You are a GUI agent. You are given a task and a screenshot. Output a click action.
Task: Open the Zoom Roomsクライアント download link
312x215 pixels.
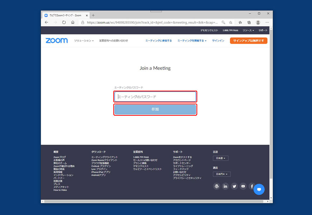click(104, 160)
